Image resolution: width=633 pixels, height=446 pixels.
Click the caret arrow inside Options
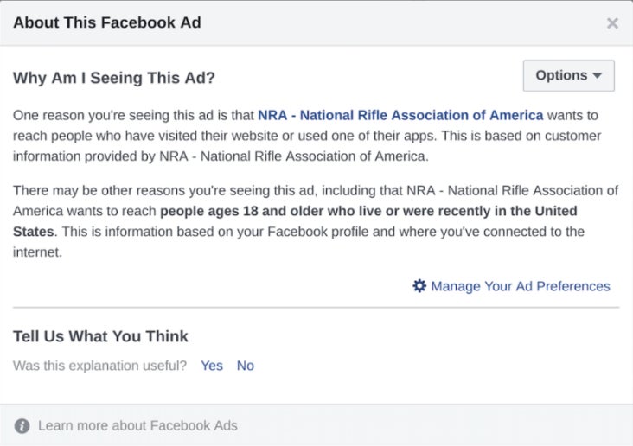click(597, 75)
